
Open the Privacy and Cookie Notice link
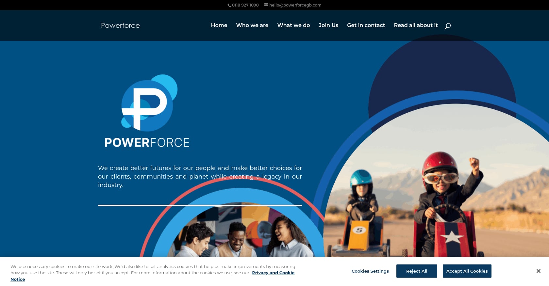(273, 273)
